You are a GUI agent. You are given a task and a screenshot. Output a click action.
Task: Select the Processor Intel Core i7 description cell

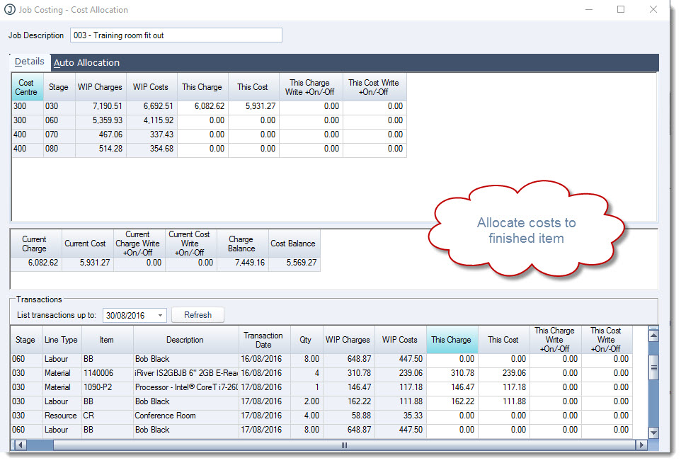[185, 387]
